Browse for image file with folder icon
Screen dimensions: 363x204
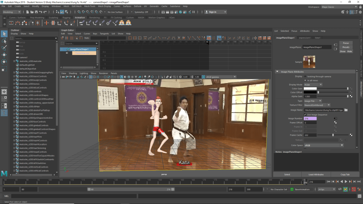coord(346,110)
